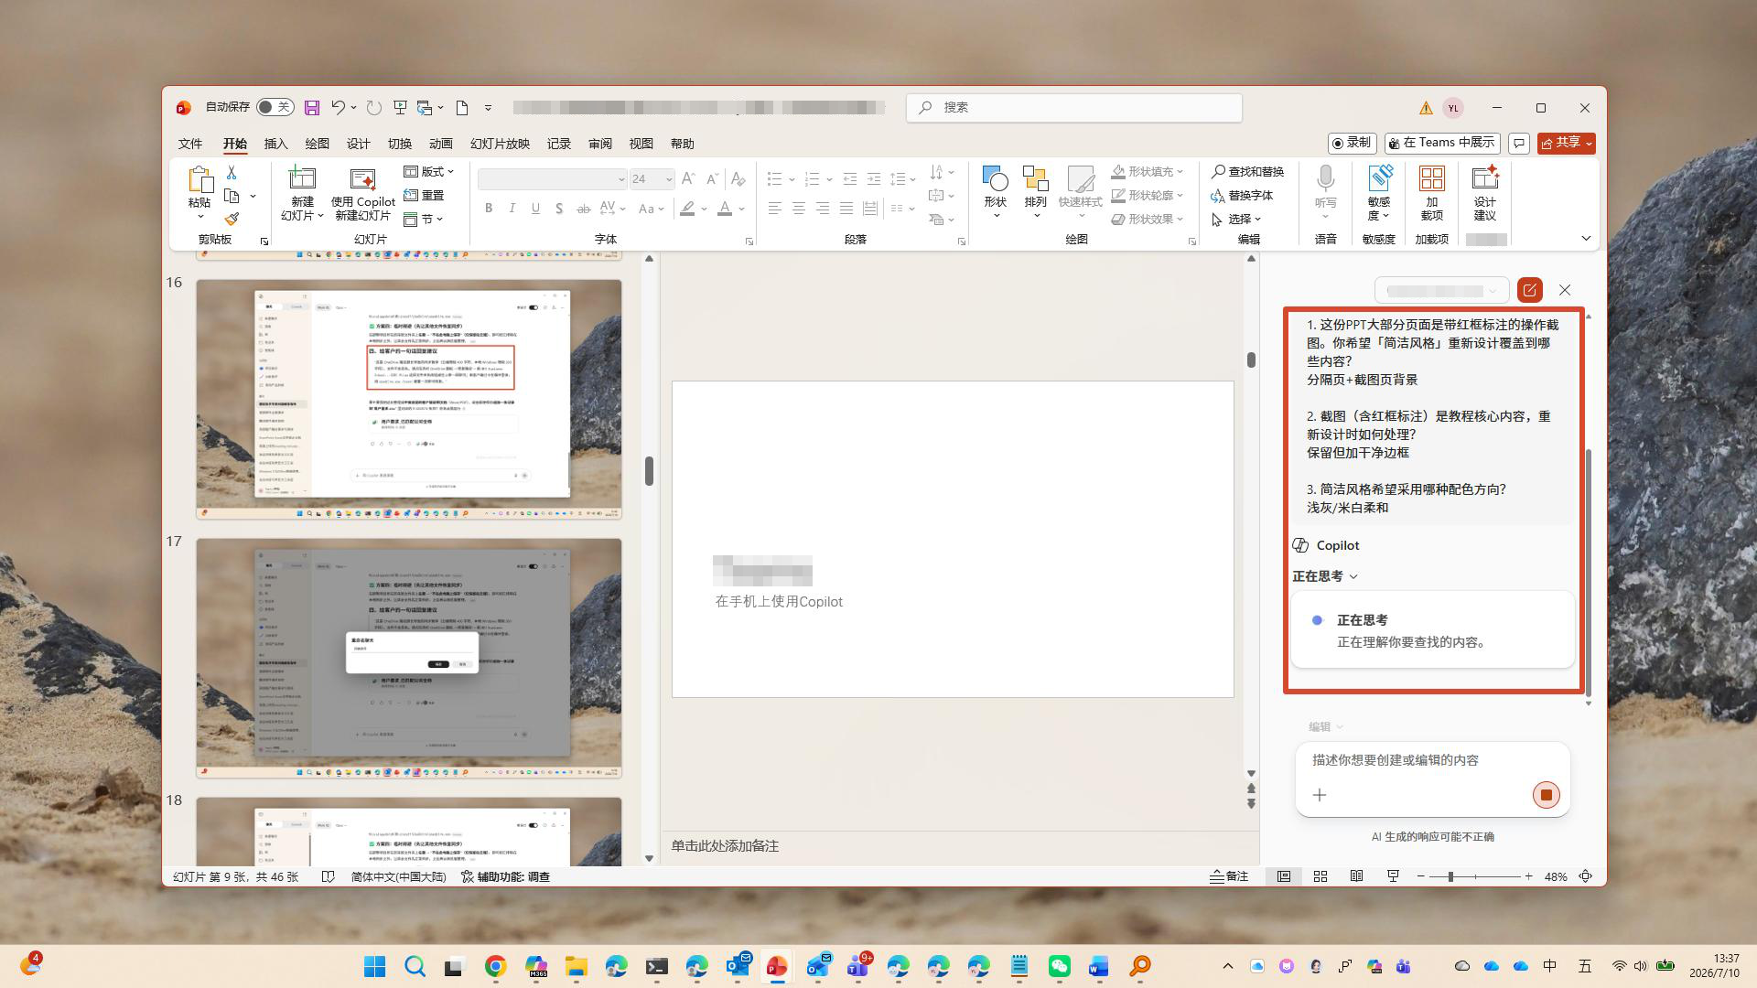The width and height of the screenshot is (1757, 988).
Task: Switch to the 插入 Insert tab
Action: pyautogui.click(x=275, y=144)
